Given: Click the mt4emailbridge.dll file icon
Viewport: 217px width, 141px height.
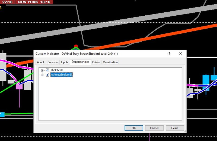Looking at the screenshot, I should pos(47,75).
